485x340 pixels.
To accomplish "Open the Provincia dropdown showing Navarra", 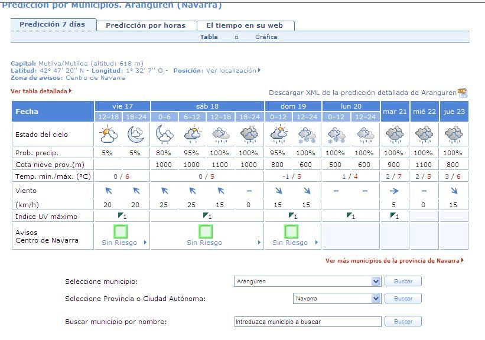I will tap(337, 299).
